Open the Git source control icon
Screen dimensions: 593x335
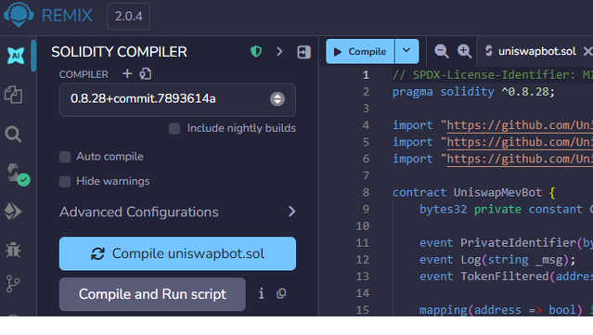click(13, 284)
